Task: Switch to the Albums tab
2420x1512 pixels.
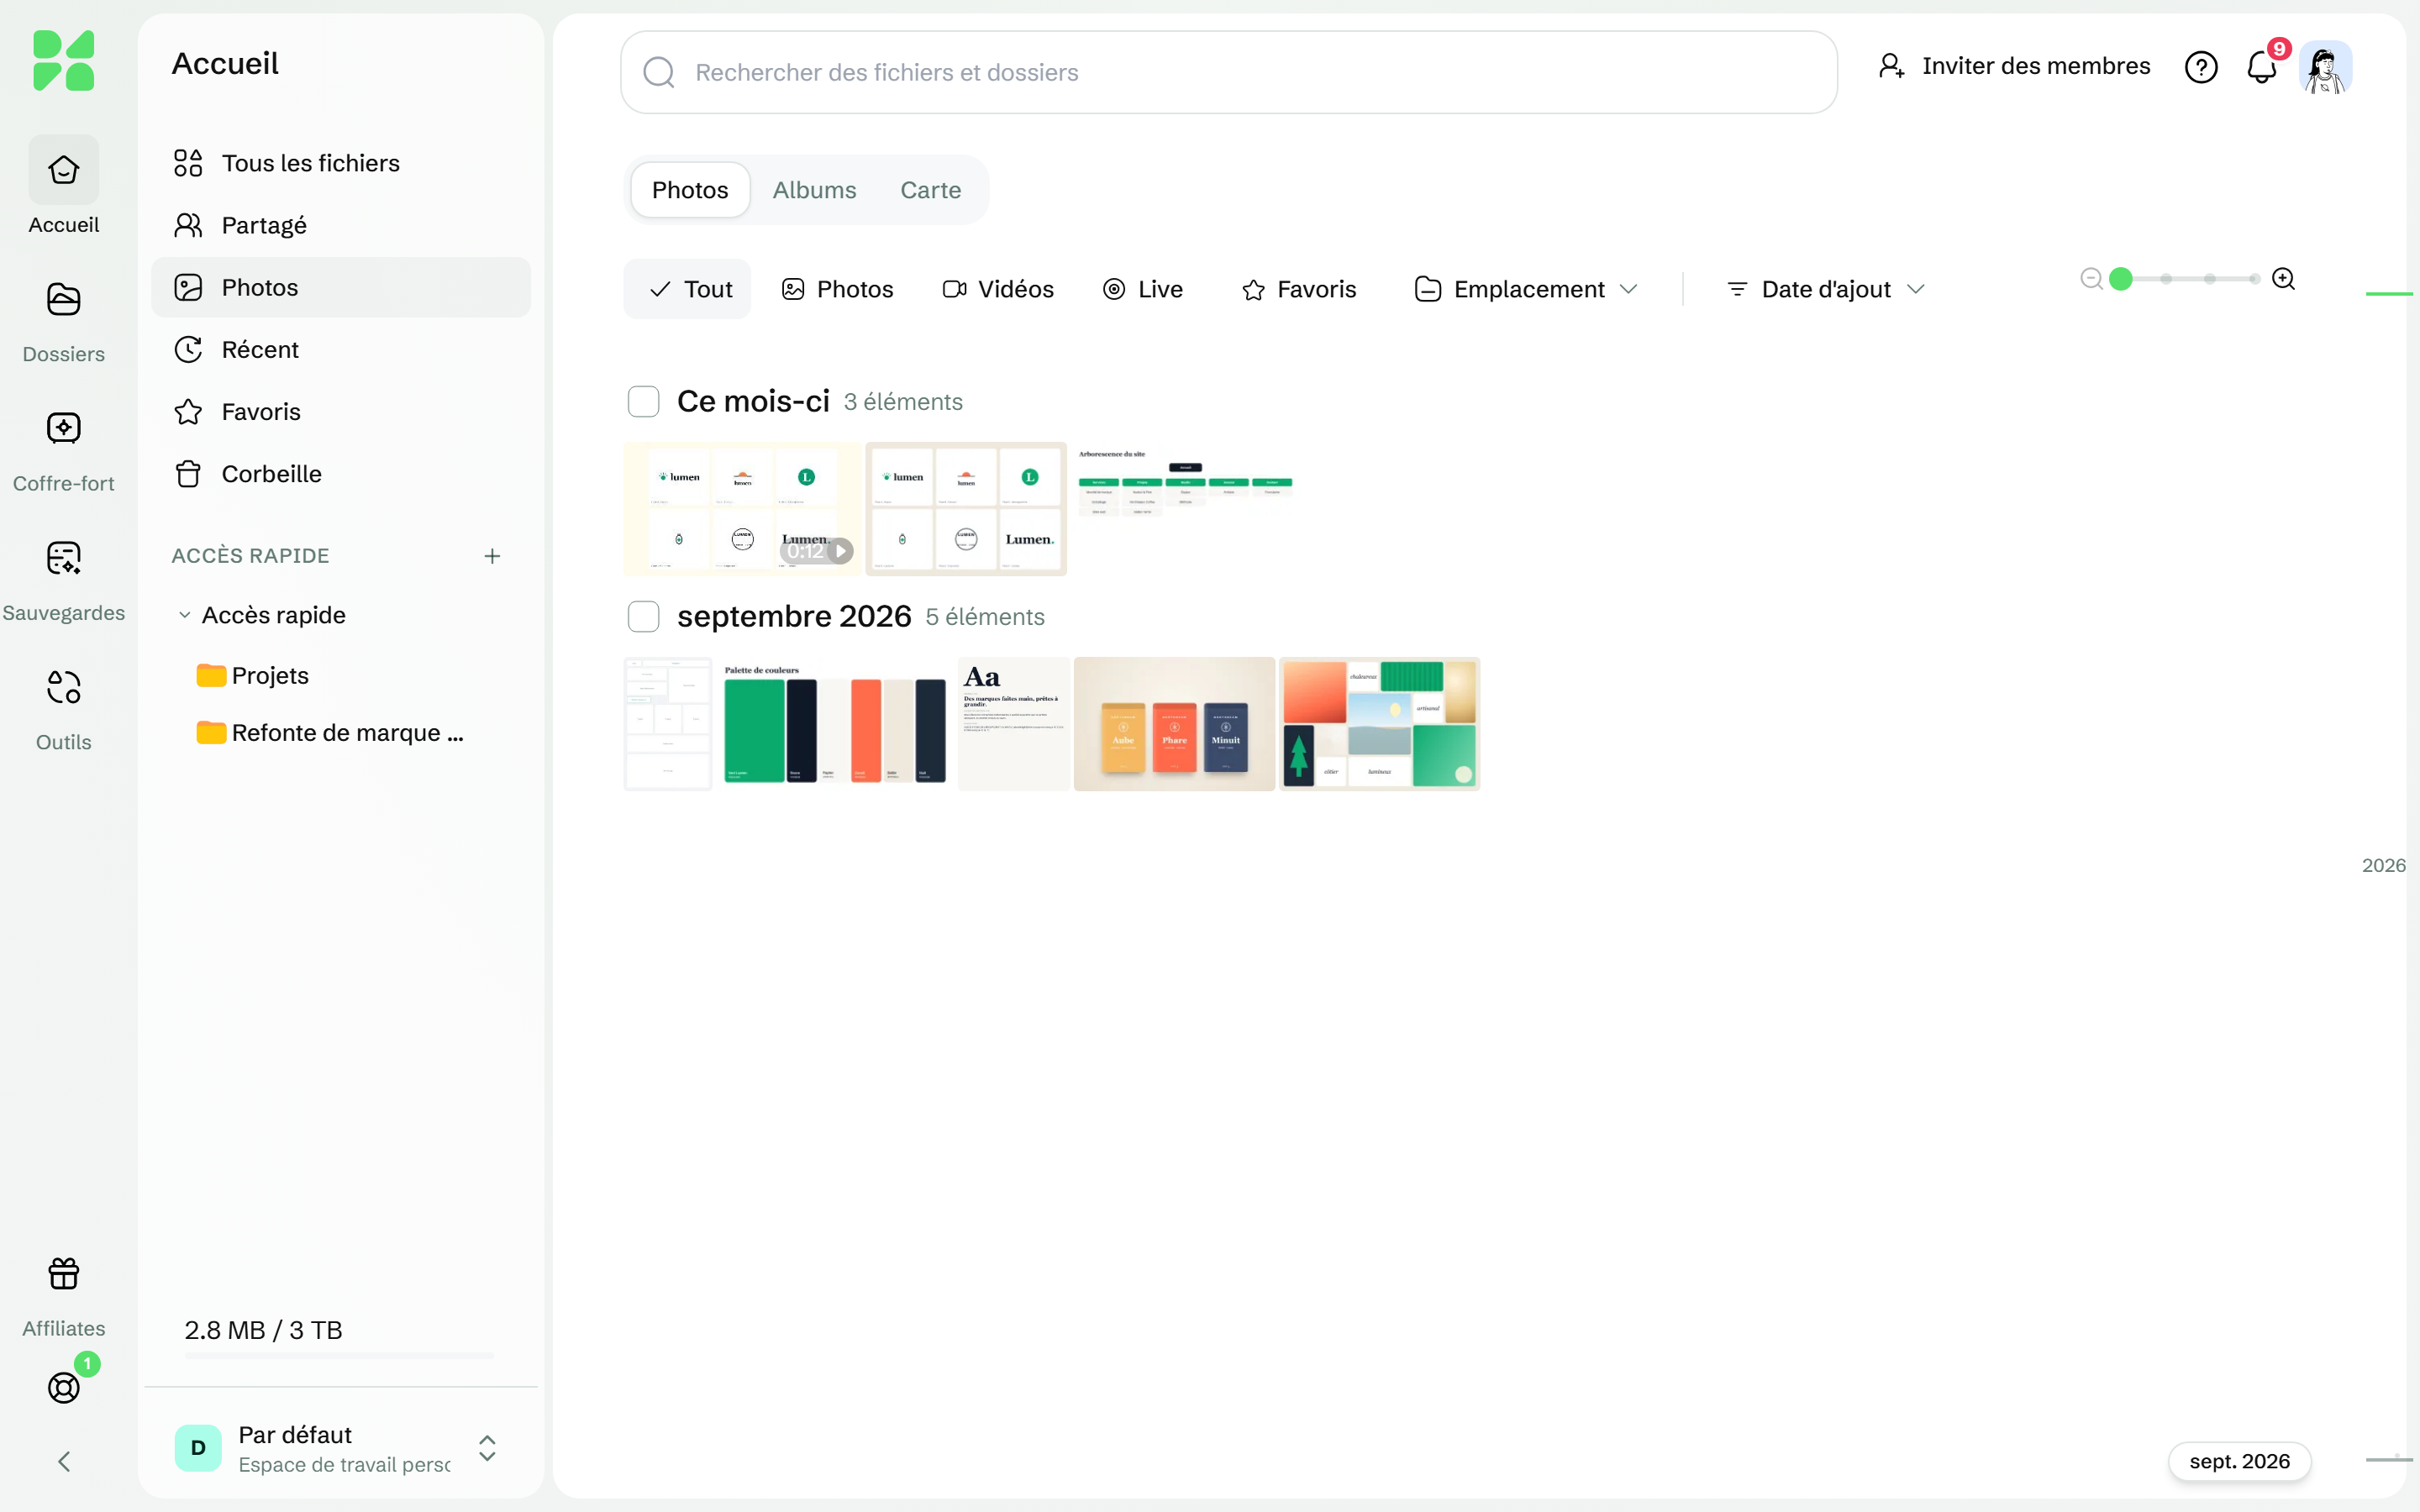Action: pyautogui.click(x=814, y=190)
